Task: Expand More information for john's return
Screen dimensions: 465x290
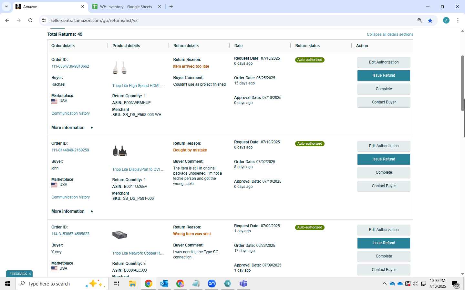Action: pyautogui.click(x=72, y=211)
